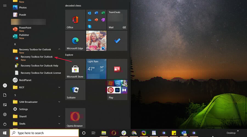Image resolution: width=247 pixels, height=137 pixels.
Task: Open the Office tile
Action: (75, 20)
